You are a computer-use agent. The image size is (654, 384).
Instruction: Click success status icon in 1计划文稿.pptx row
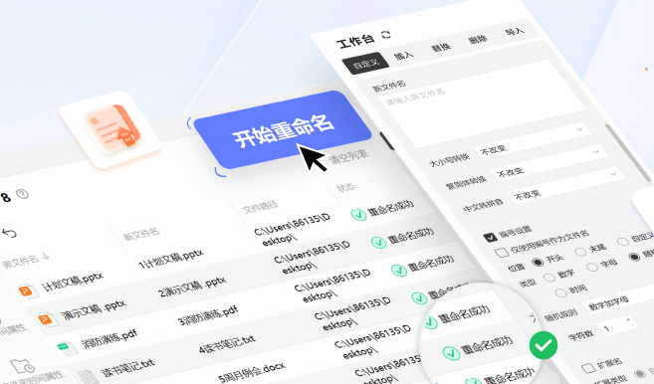coord(358,215)
